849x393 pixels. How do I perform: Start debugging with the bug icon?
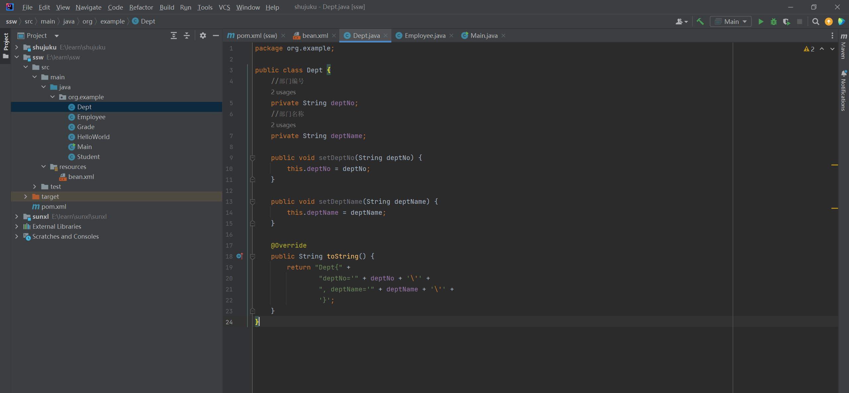pyautogui.click(x=773, y=22)
